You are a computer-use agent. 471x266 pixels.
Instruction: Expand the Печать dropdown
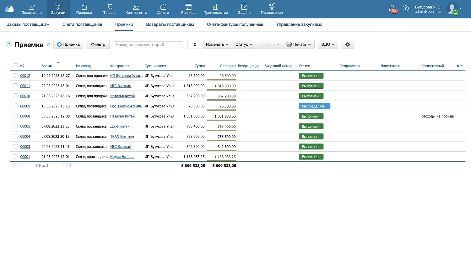(x=299, y=44)
